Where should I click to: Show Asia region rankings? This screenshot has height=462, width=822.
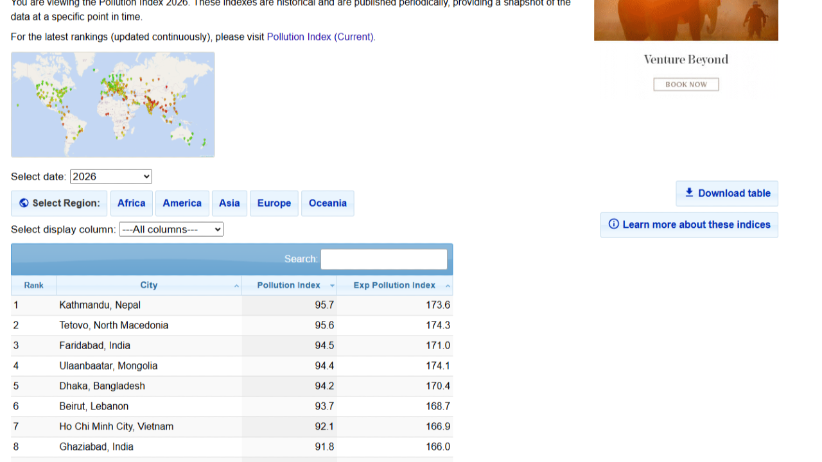(x=229, y=203)
